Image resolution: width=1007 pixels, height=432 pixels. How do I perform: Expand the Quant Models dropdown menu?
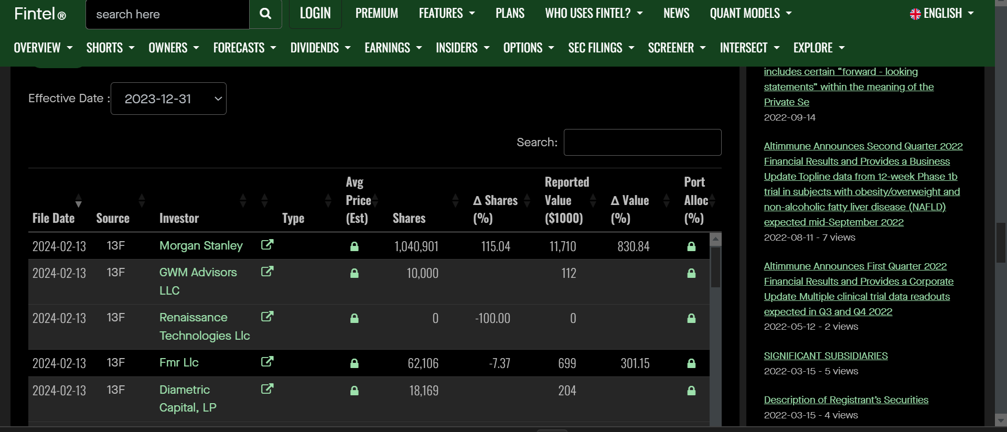(750, 14)
